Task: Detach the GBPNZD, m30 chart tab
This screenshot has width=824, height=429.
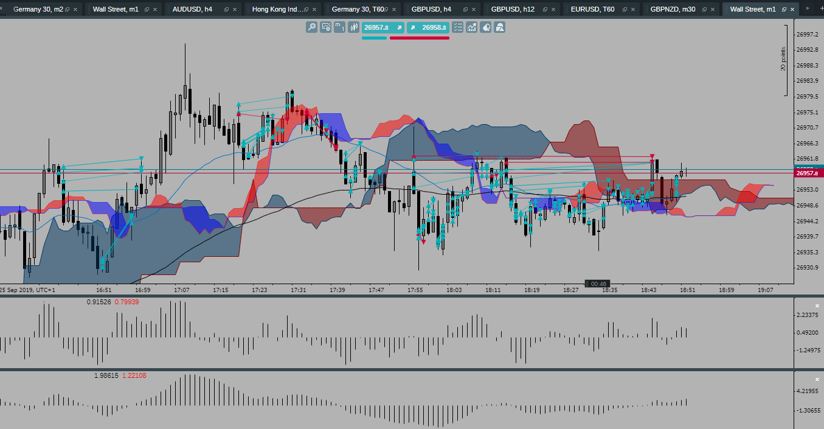Action: [704, 10]
